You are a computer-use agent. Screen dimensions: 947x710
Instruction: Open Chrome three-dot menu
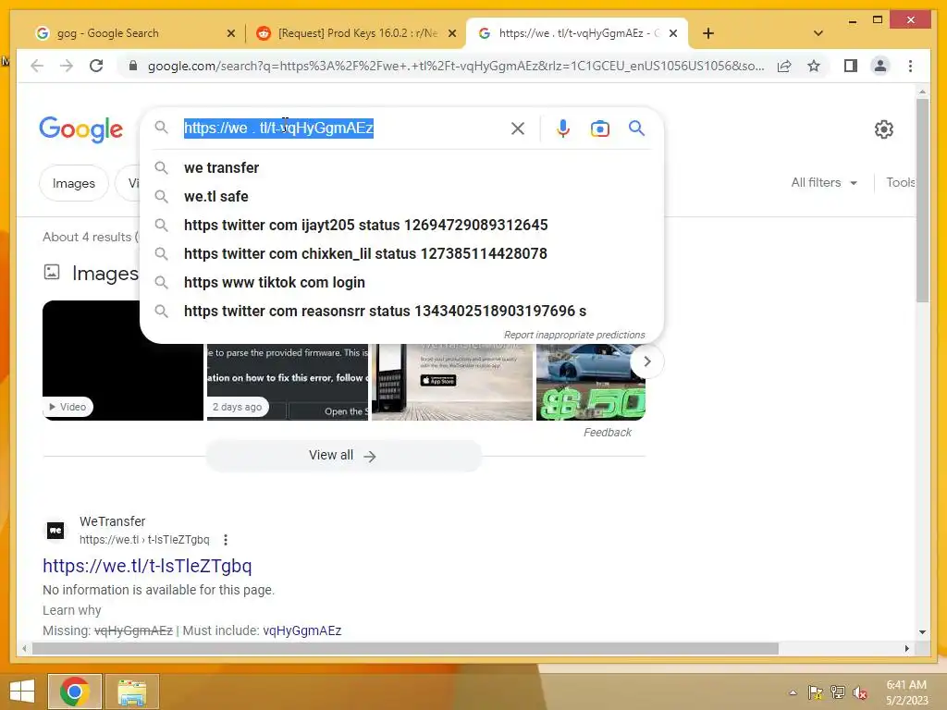point(910,66)
